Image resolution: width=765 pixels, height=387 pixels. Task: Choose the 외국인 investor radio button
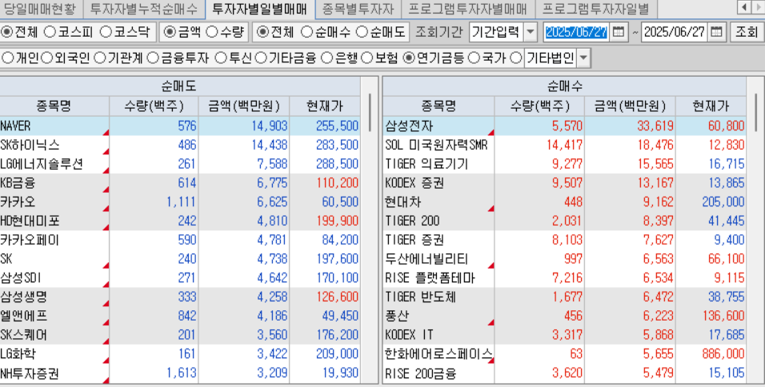point(46,58)
